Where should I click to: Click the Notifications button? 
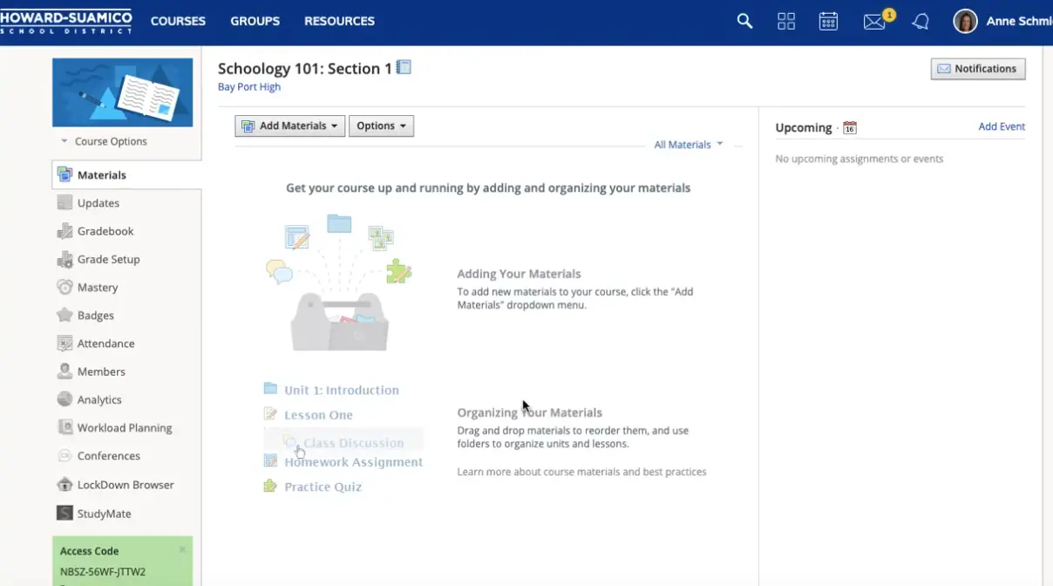click(977, 69)
